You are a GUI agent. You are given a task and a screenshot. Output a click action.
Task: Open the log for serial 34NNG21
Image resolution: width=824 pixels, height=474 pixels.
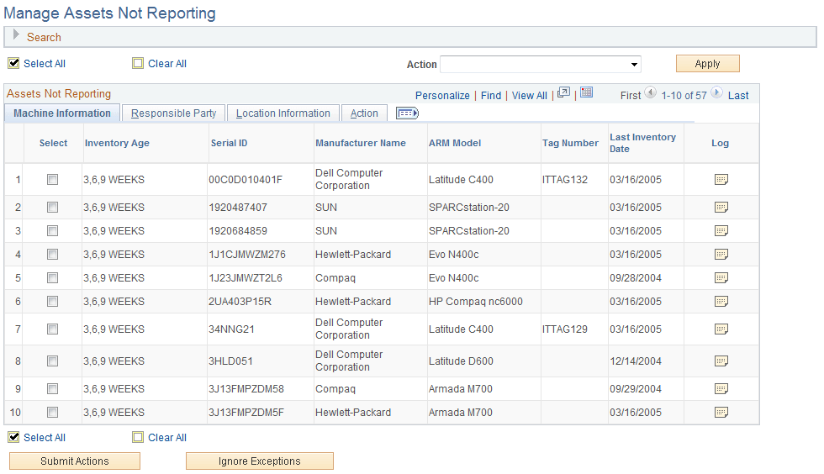(721, 329)
